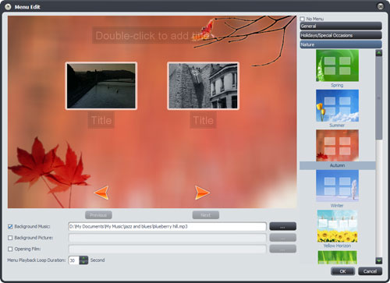Select the Autumn template thumbnail
Viewport: 390px width, 283px height.
pyautogui.click(x=337, y=146)
